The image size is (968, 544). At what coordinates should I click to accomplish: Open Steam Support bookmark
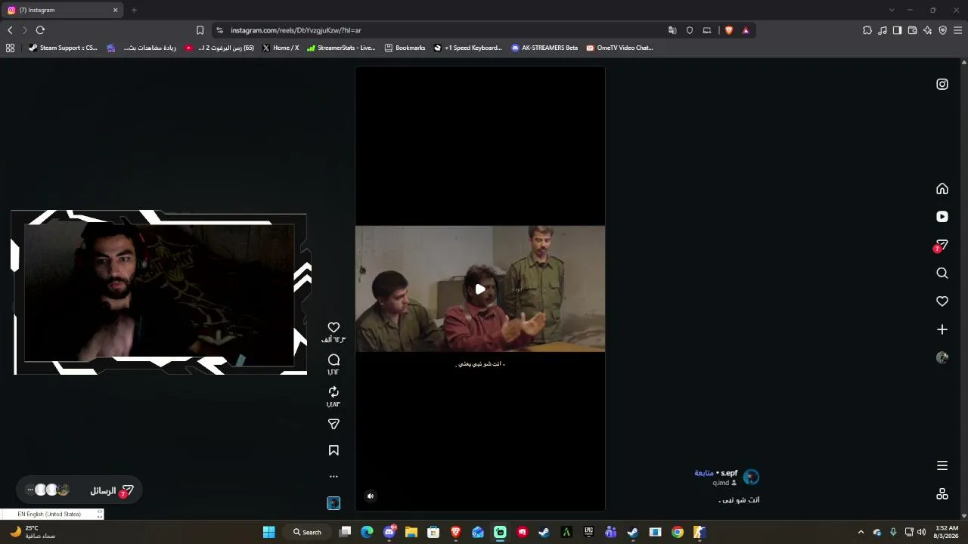(x=63, y=48)
